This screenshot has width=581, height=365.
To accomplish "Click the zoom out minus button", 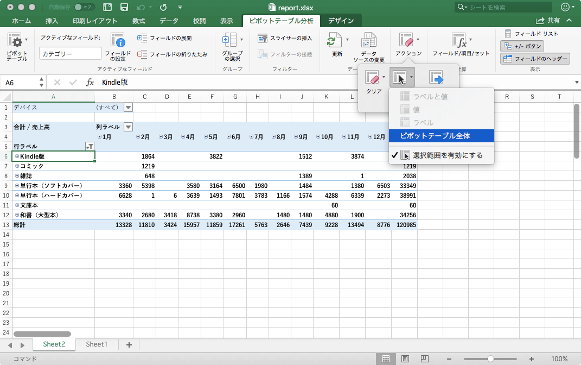I will pos(449,359).
